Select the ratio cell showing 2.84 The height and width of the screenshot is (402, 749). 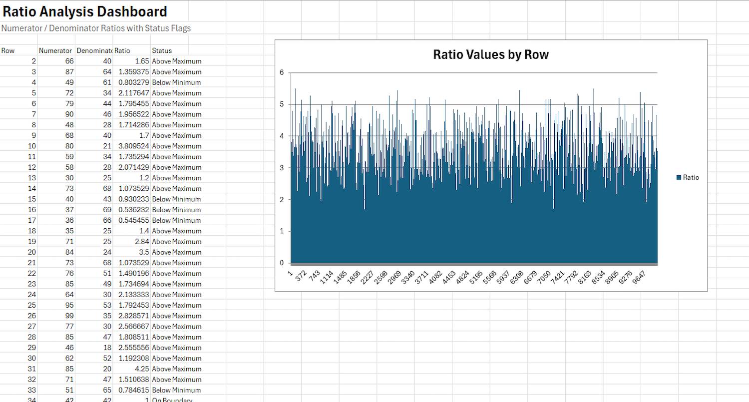pos(132,241)
